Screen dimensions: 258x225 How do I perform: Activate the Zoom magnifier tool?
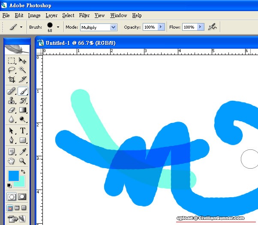coord(23,161)
